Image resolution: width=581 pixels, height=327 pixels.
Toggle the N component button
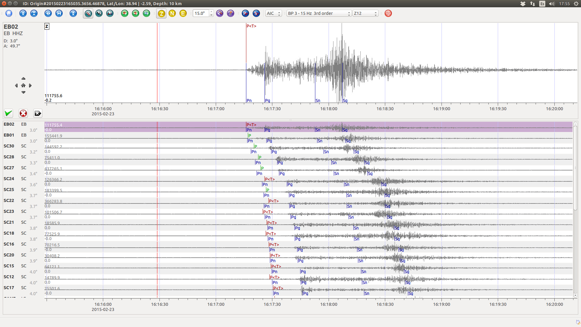click(x=172, y=13)
